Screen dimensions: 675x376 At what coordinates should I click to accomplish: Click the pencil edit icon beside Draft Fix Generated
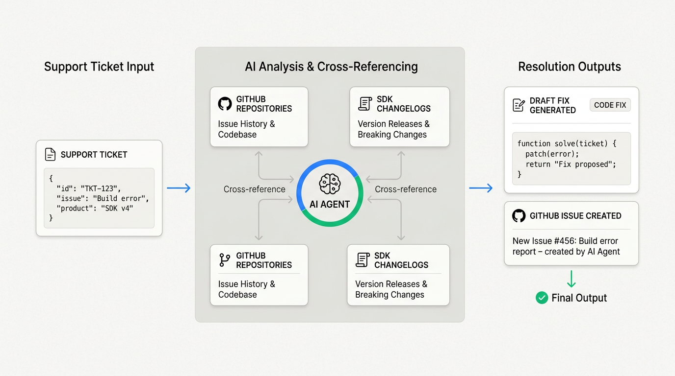pos(519,105)
